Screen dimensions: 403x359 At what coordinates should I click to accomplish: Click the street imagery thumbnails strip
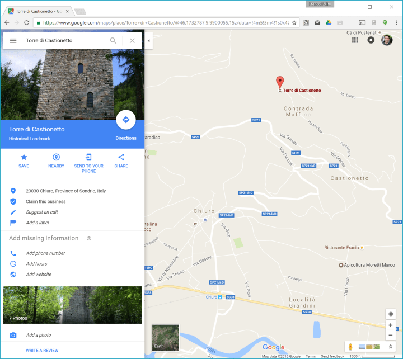point(369,347)
